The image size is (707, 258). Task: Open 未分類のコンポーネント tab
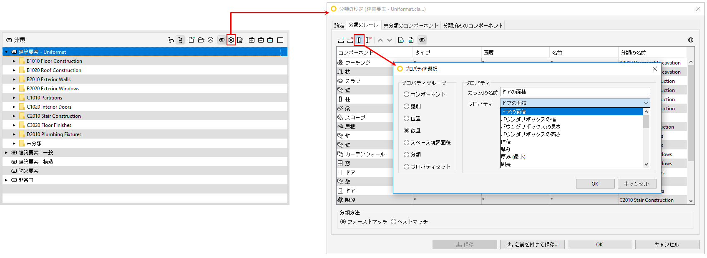(x=411, y=25)
